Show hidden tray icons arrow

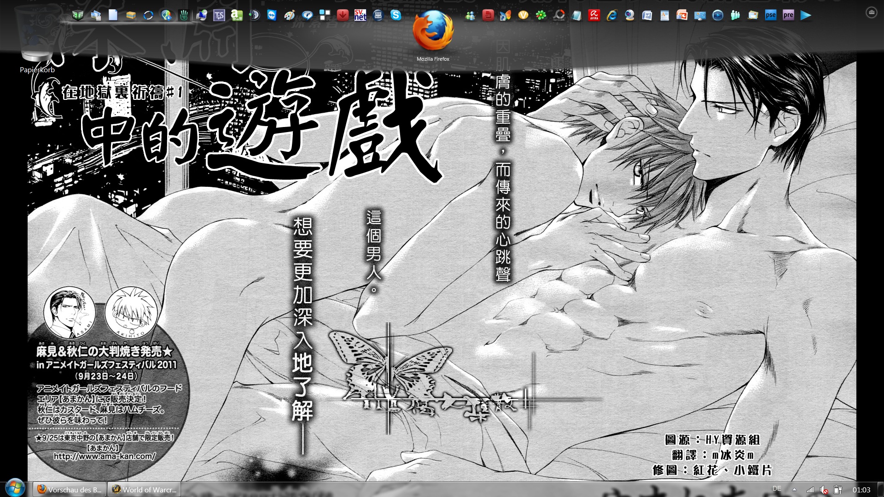point(794,490)
